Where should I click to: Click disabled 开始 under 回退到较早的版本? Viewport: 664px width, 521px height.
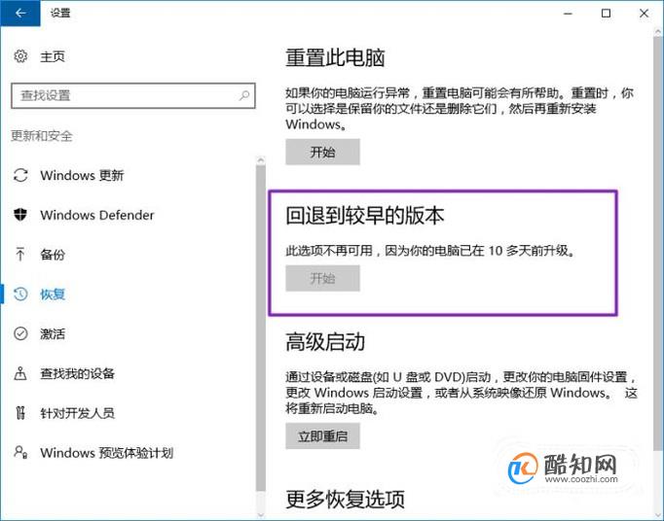tap(322, 278)
